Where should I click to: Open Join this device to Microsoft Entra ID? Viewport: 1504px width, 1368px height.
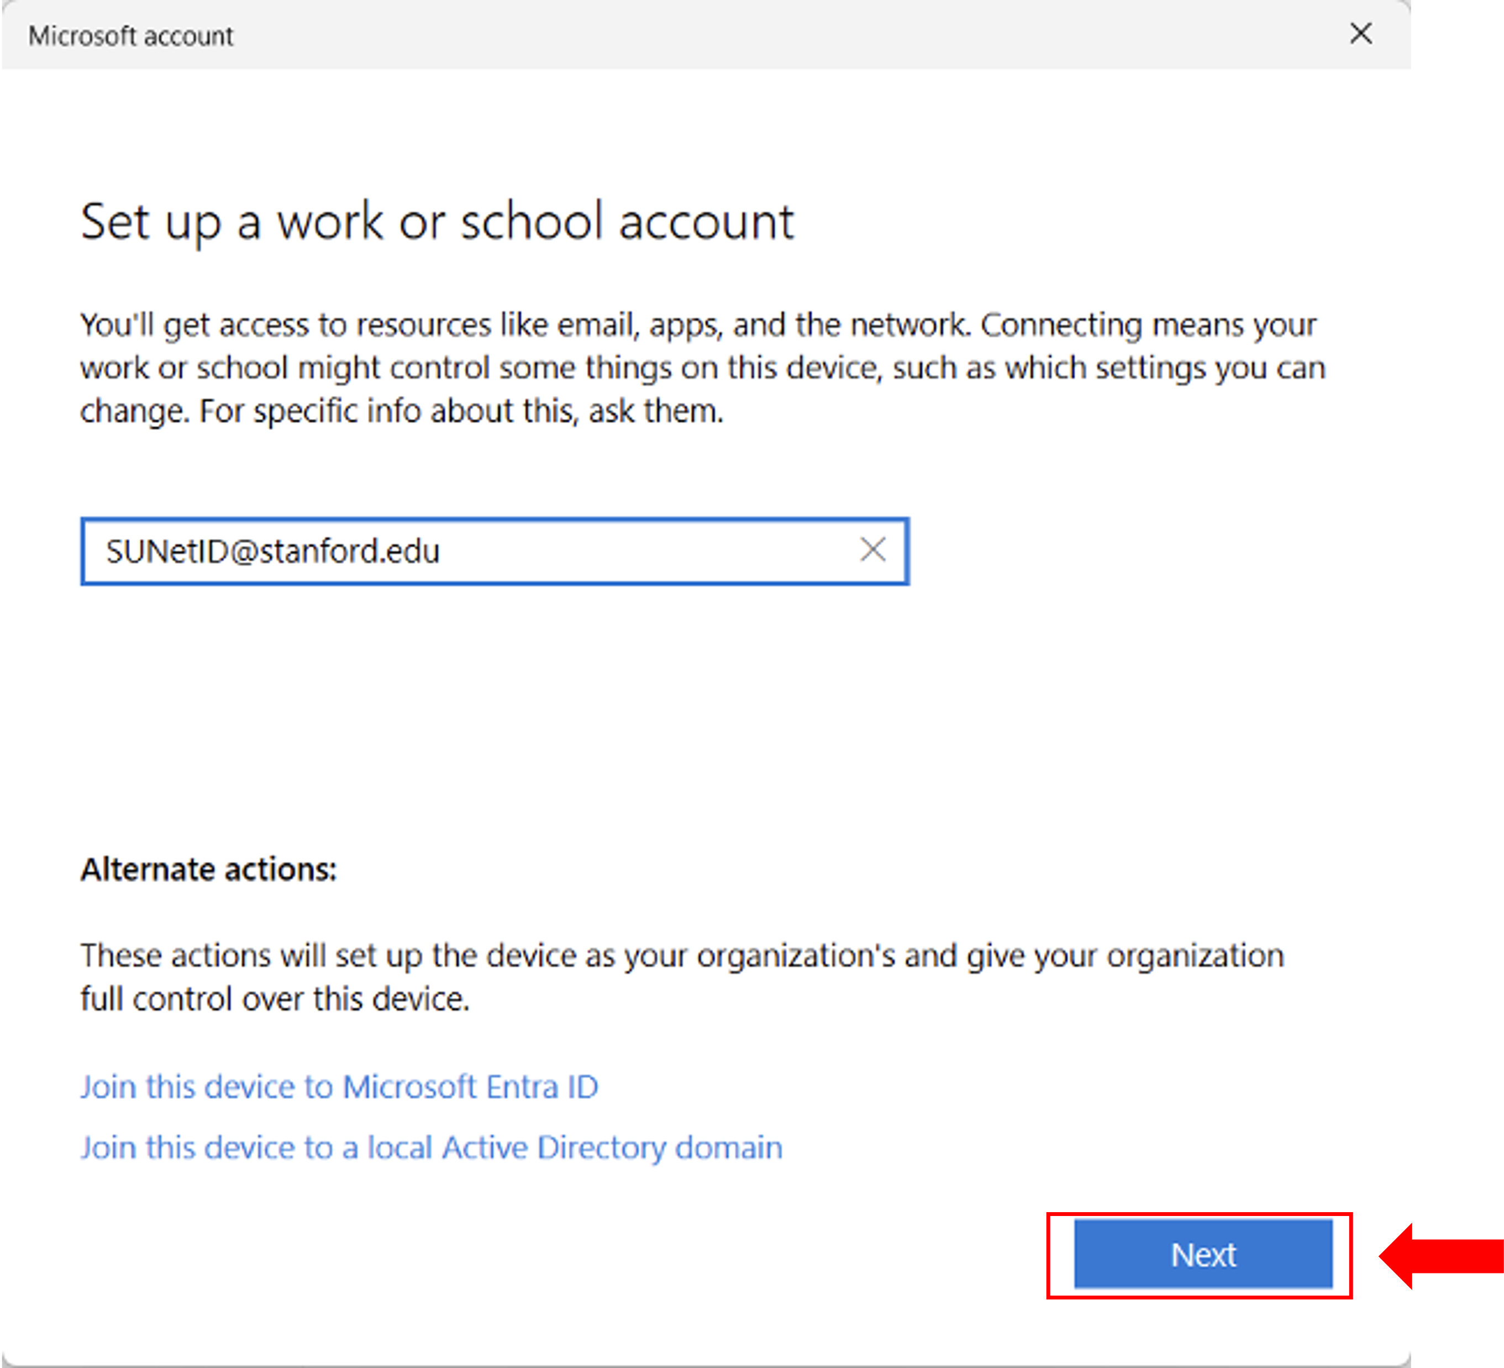(x=339, y=1087)
